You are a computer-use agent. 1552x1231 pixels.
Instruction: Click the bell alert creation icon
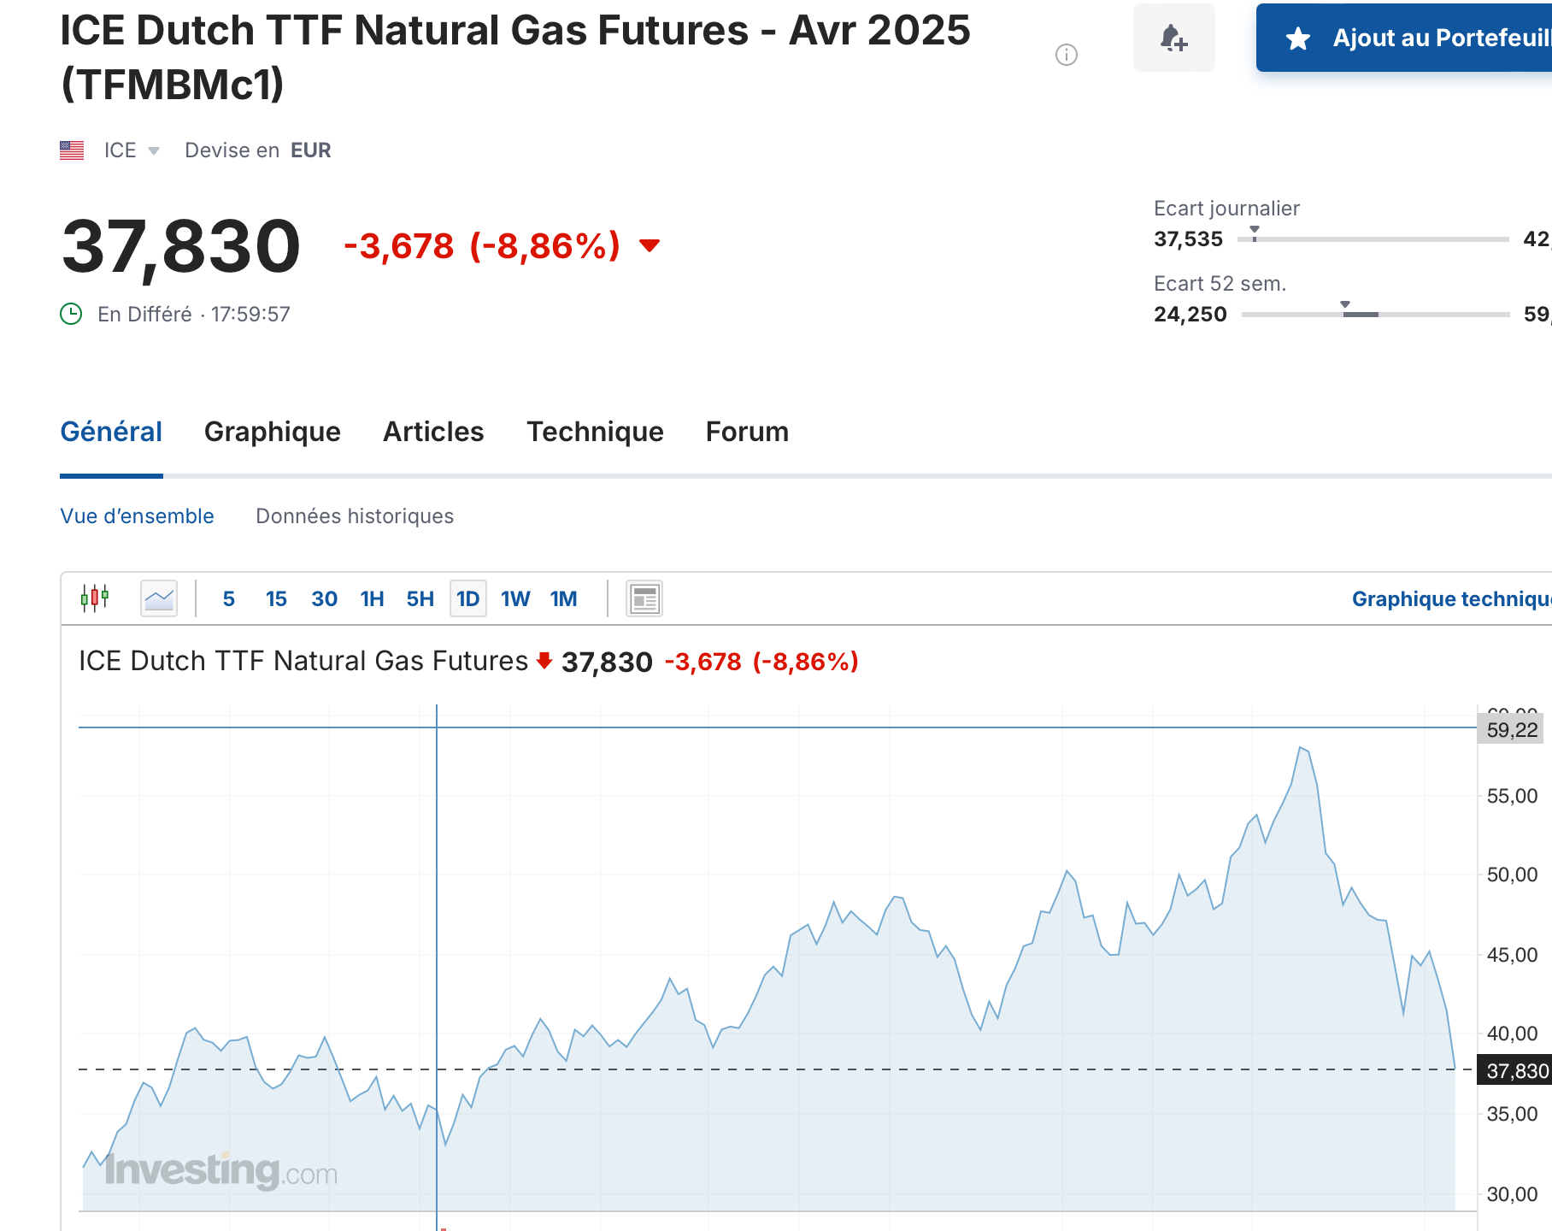click(1173, 38)
